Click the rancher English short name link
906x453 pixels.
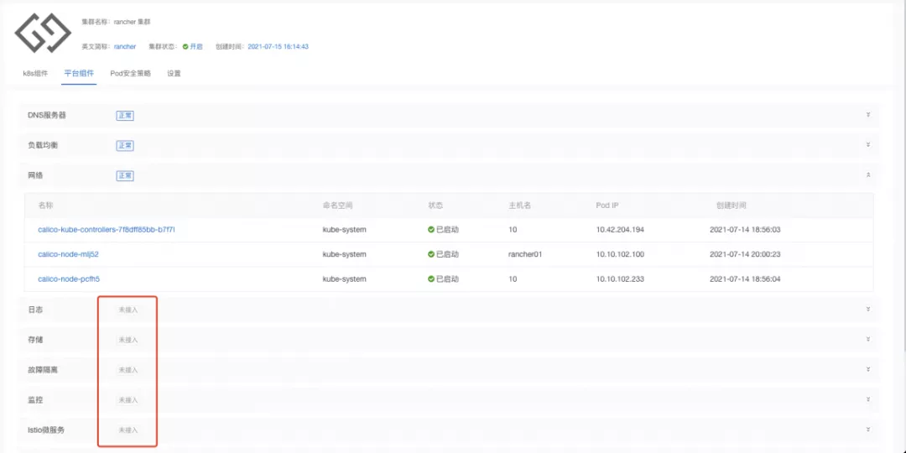[125, 46]
